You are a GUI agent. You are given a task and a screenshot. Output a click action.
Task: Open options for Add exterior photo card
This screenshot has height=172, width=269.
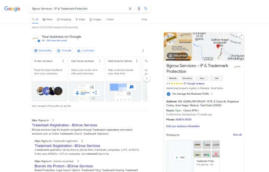137,61
